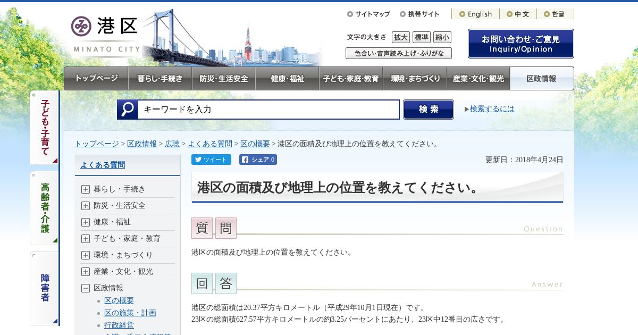This screenshot has width=638, height=335.
Task: Expand 防災・生活安全 in sidebar
Action: (x=86, y=205)
